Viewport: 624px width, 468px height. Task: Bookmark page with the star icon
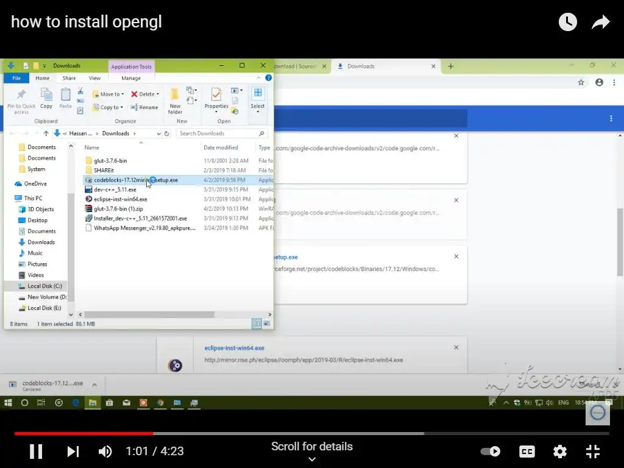point(581,82)
